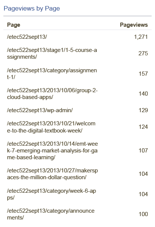155x227 pixels.
Task: Select the 100 pageviews value
Action: (x=143, y=214)
